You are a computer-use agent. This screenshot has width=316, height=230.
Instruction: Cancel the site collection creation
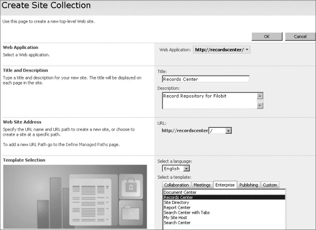click(x=300, y=37)
